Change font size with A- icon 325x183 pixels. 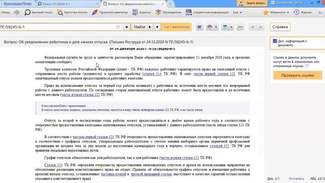point(320,13)
